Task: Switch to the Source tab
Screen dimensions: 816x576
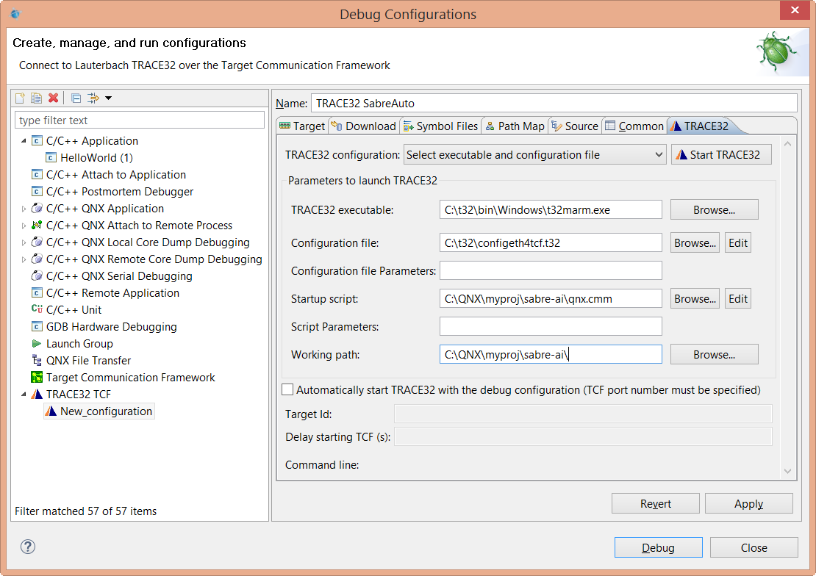Action: coord(575,126)
